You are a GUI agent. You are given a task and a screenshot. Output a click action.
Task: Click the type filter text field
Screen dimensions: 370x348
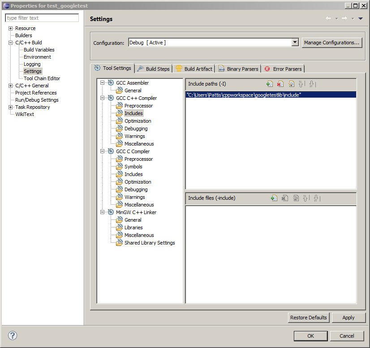point(42,18)
